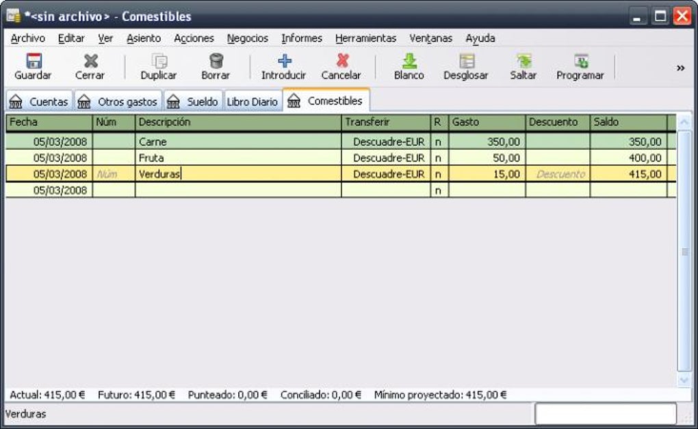Switch to the Cuentas tab
The height and width of the screenshot is (429, 698).
click(x=39, y=101)
